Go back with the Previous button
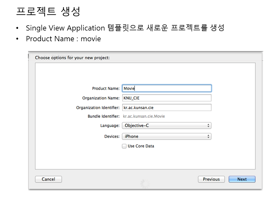264x198 pixels. 211,179
